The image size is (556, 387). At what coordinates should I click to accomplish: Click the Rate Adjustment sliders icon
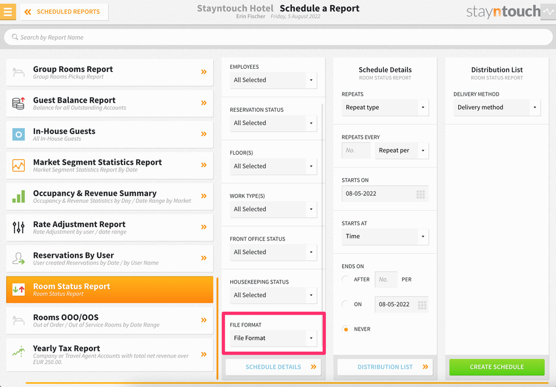[x=19, y=228]
